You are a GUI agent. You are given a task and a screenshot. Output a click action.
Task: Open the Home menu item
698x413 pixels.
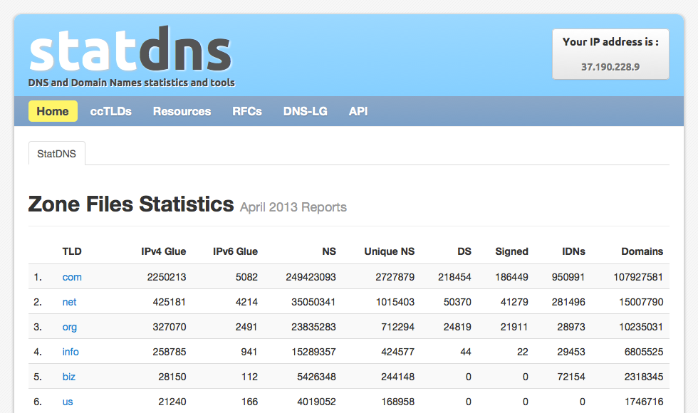coord(53,111)
